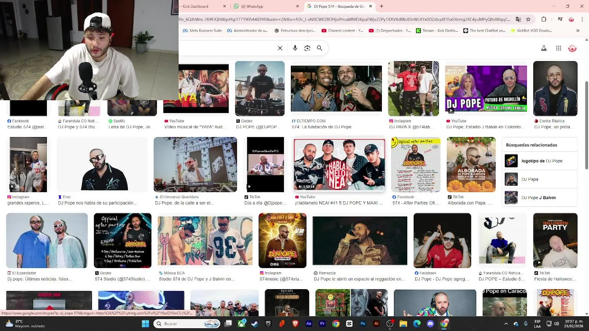The height and width of the screenshot is (331, 589).
Task: Select related search DJ Papa
Action: tap(540, 179)
